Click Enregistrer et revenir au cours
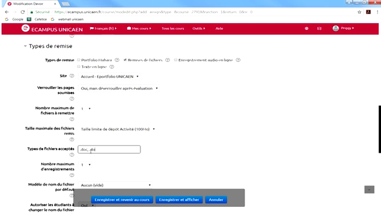Screen dimensions: 381x214 122,200
